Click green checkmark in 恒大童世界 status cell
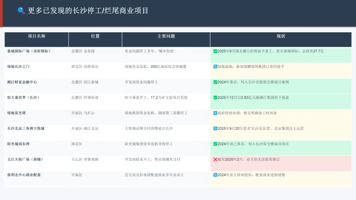The height and width of the screenshot is (200, 356). tap(215, 98)
